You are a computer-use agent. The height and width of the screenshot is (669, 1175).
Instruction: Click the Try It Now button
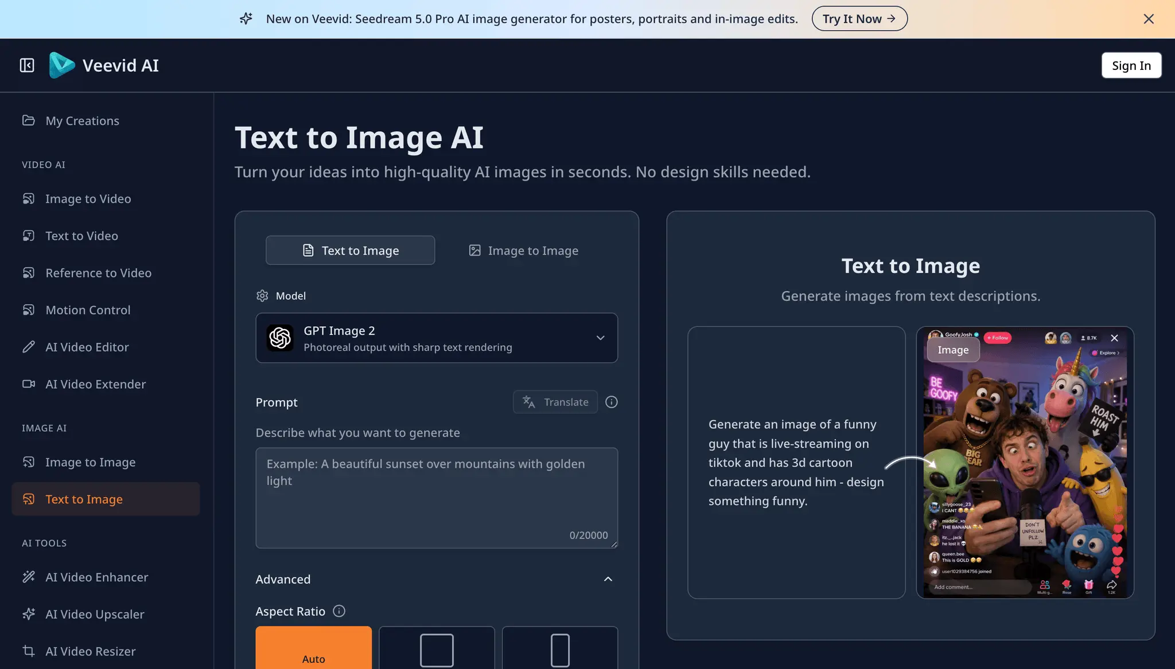(x=859, y=19)
